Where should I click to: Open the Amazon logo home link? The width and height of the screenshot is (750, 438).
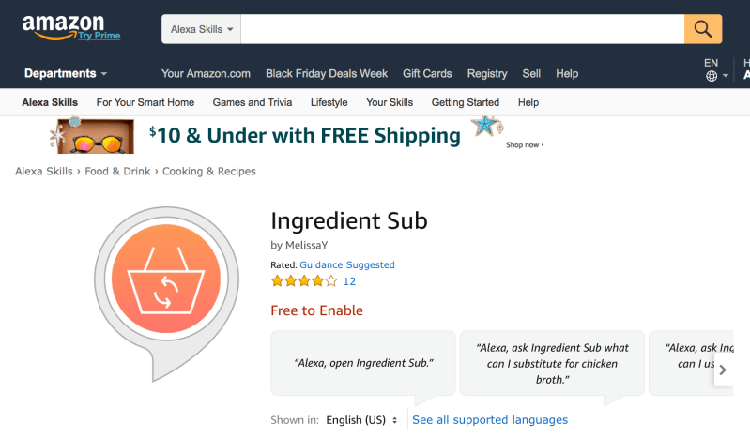point(63,27)
